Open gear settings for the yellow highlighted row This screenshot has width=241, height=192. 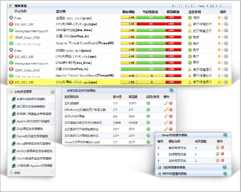[226, 82]
